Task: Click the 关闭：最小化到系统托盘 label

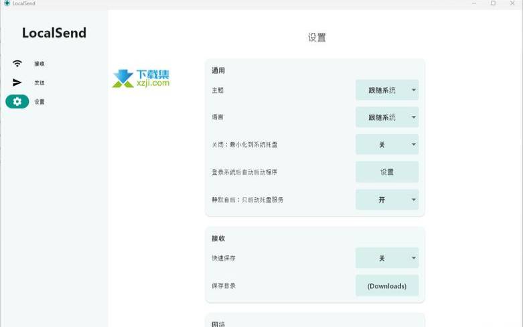Action: click(x=244, y=145)
